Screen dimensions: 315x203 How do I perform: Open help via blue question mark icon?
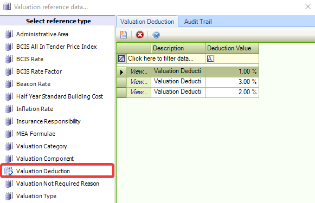[x=156, y=35]
